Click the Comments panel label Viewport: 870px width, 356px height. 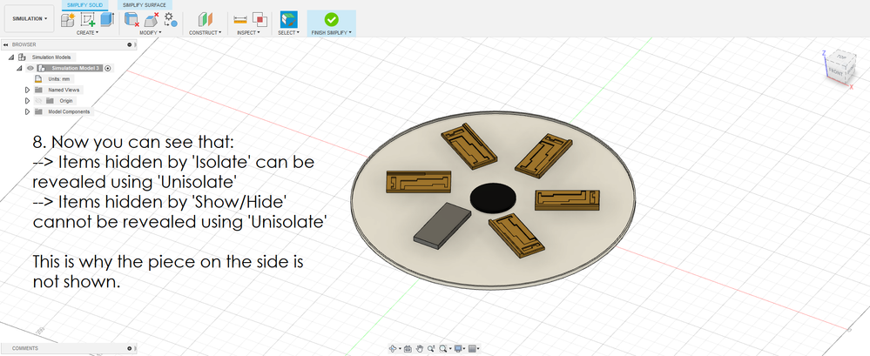[25, 348]
